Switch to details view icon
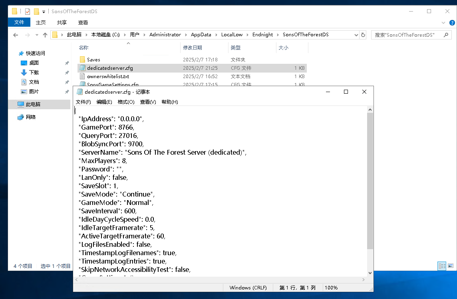 442,266
